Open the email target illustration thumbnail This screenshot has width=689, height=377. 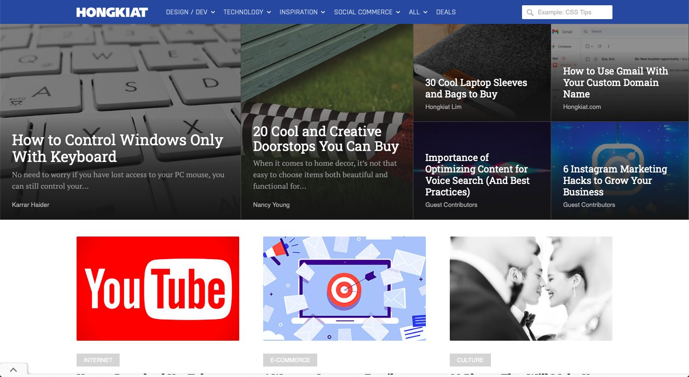[344, 289]
